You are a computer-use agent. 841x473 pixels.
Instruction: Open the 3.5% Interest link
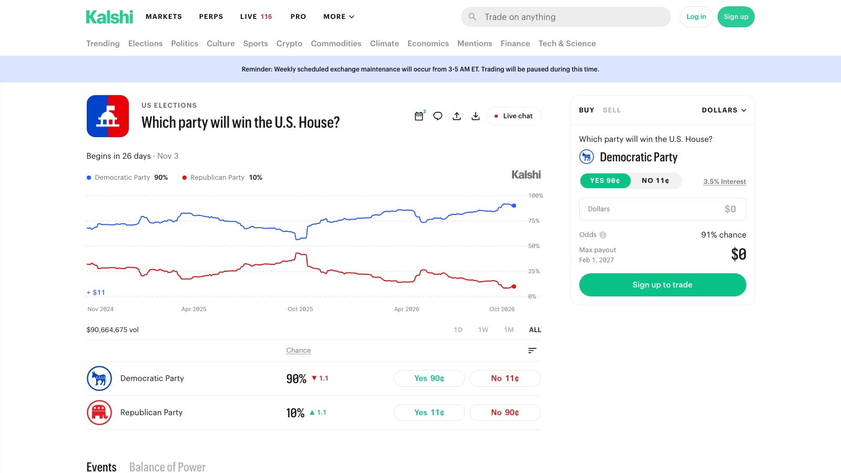(725, 182)
